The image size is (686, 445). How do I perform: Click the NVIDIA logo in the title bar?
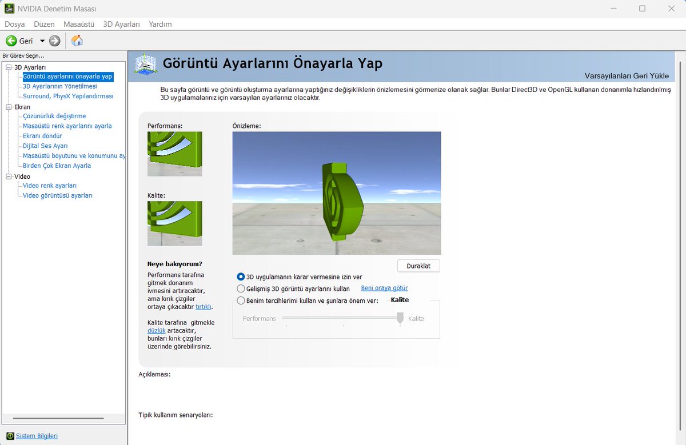pyautogui.click(x=9, y=9)
